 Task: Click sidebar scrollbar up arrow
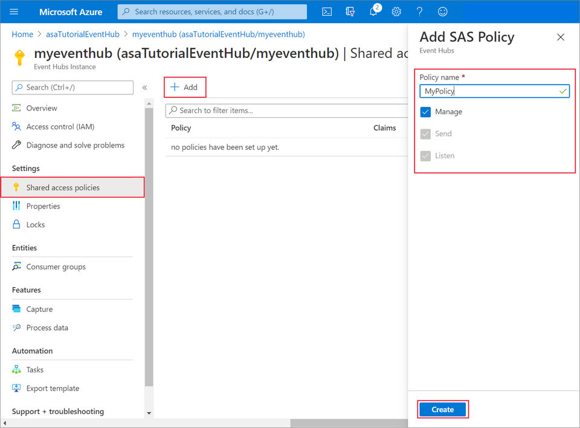149,104
